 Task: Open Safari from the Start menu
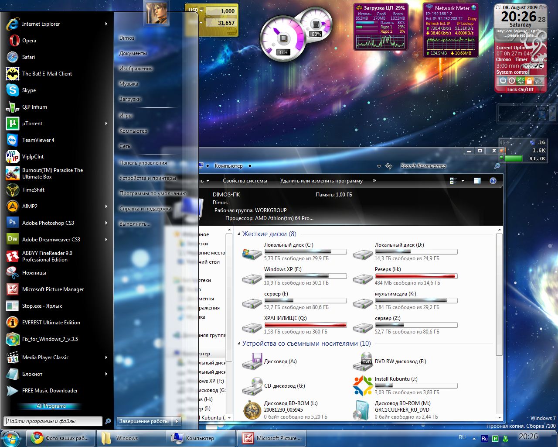(57, 57)
